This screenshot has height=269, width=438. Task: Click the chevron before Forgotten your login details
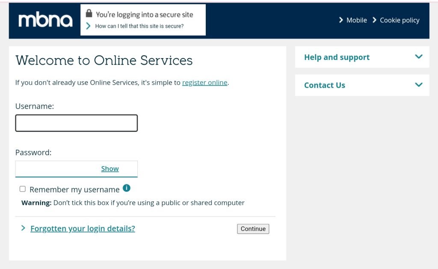[x=23, y=228]
